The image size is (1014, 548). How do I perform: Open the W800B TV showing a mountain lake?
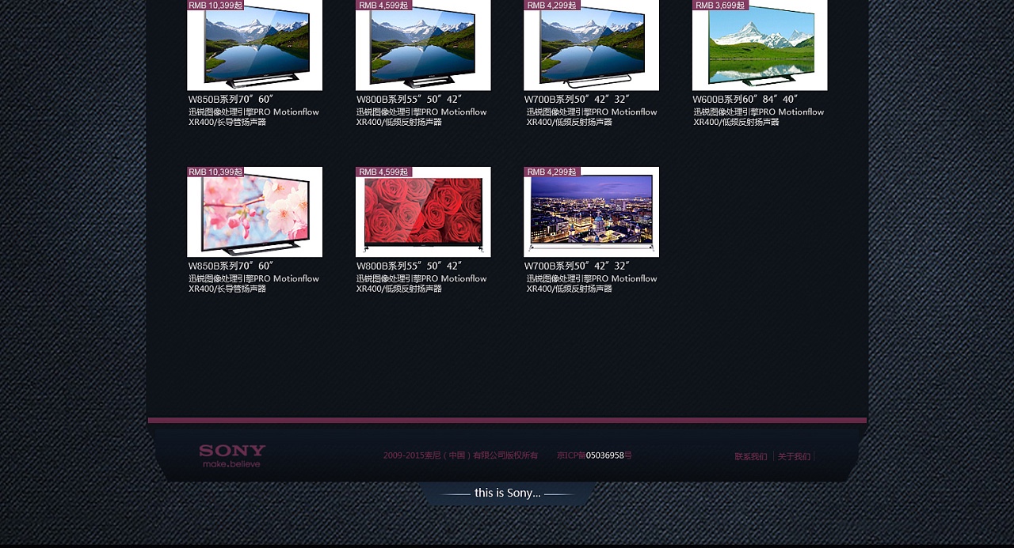click(x=423, y=45)
